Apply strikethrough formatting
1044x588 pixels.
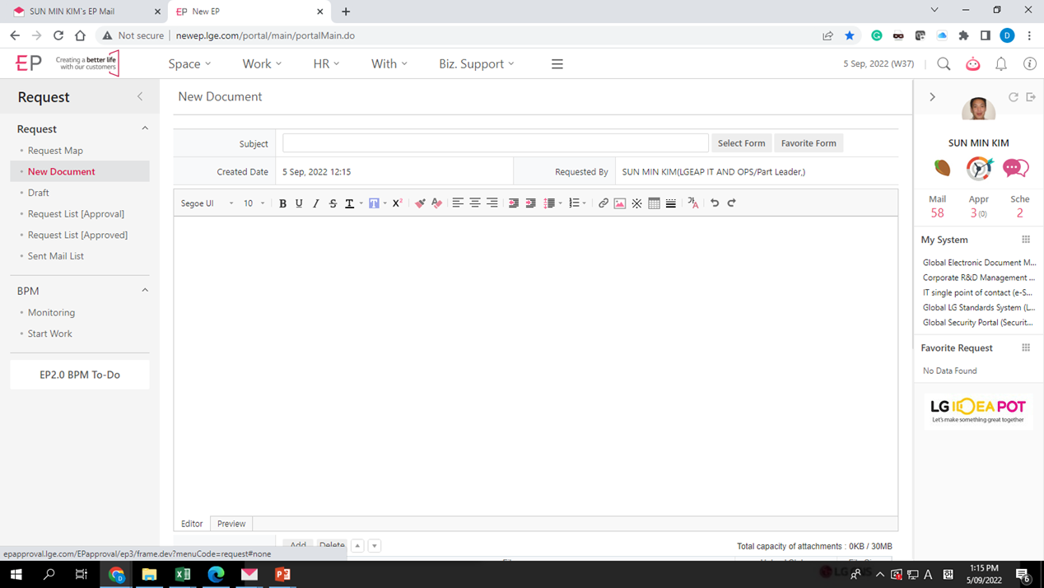(333, 203)
